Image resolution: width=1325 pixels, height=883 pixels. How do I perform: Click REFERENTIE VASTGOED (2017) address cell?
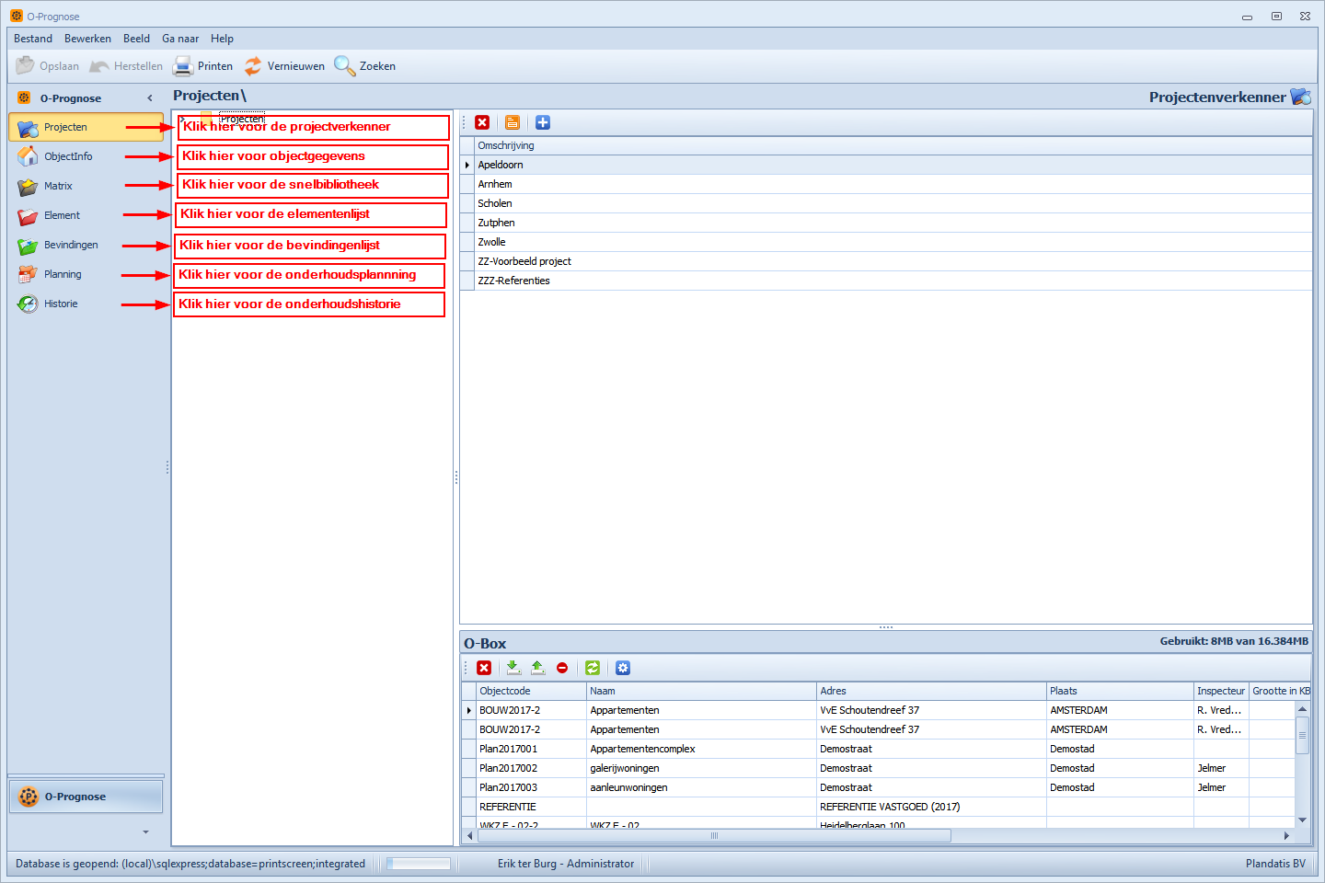(x=931, y=807)
